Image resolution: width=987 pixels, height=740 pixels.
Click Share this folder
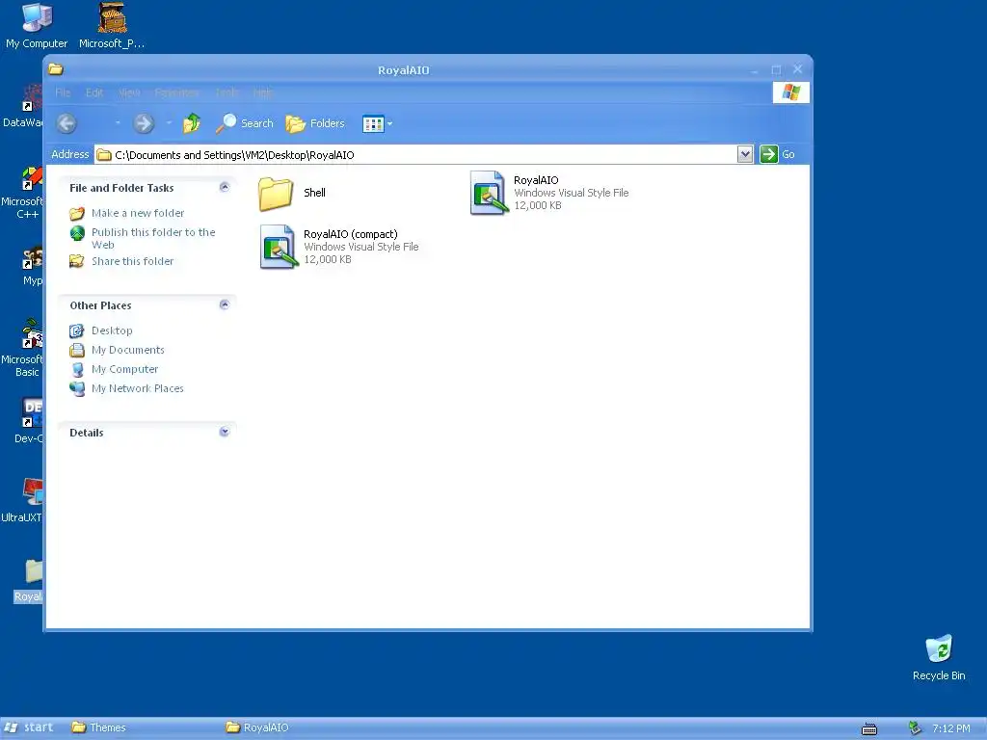coord(132,261)
